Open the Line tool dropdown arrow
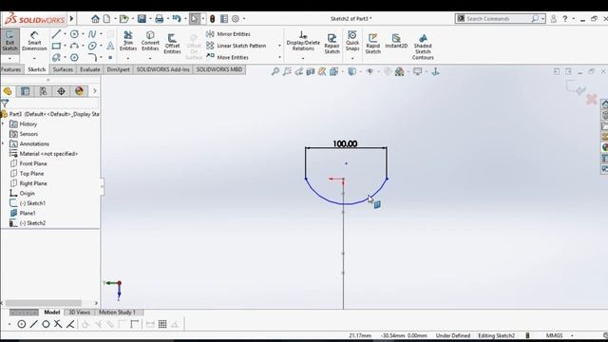 (65, 34)
